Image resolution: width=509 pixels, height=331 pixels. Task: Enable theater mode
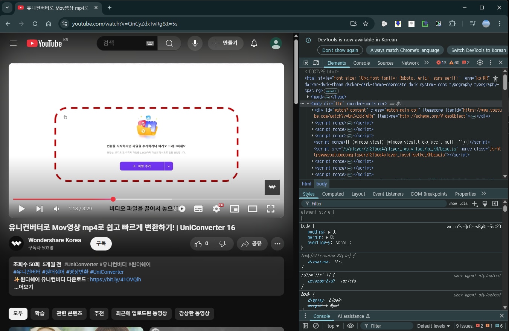(253, 209)
